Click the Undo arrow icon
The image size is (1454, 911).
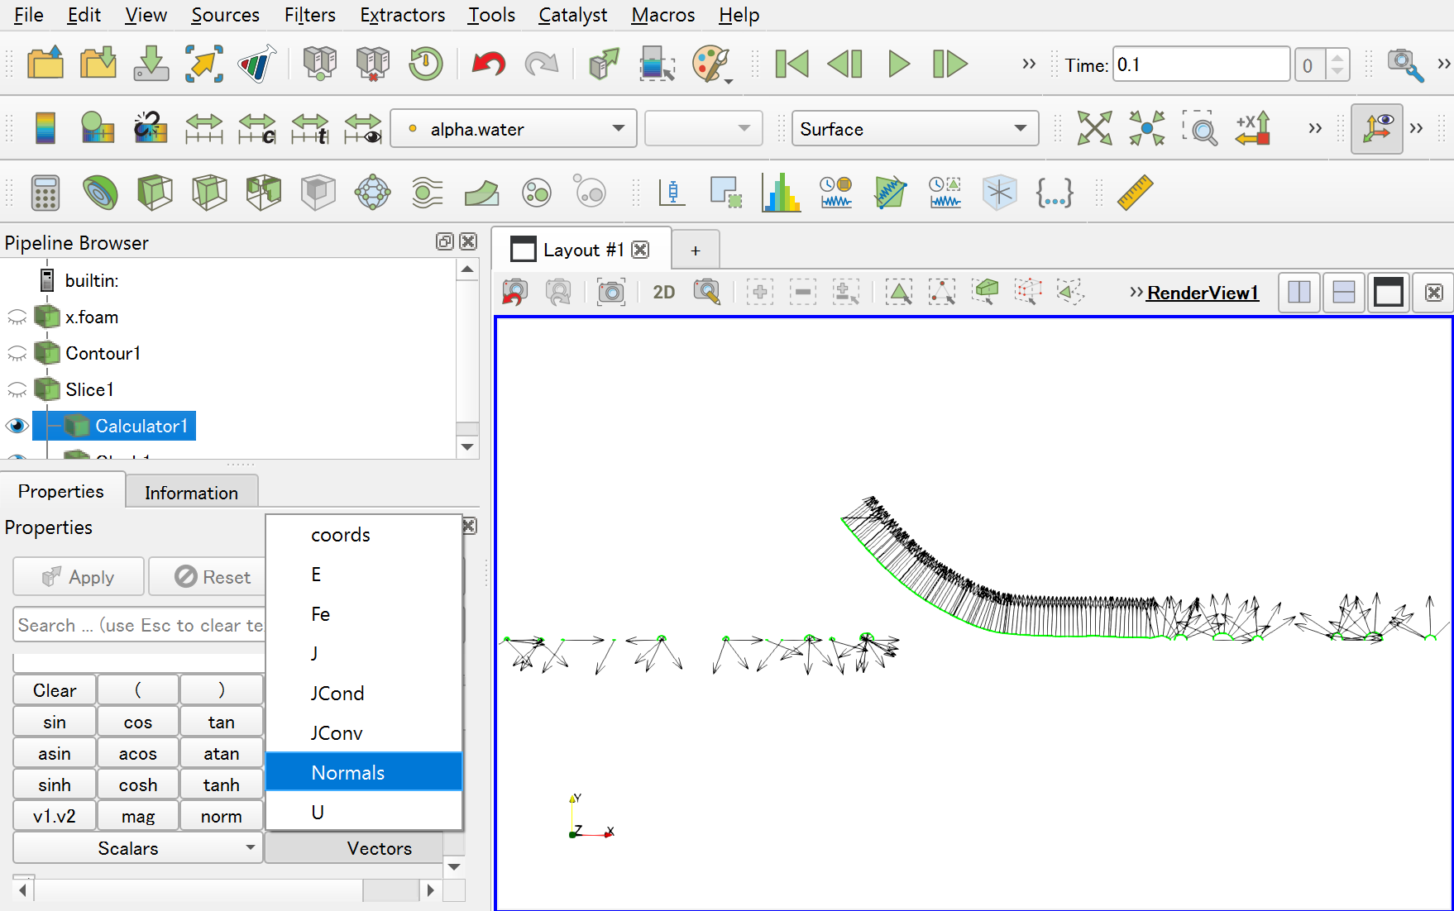coord(488,64)
